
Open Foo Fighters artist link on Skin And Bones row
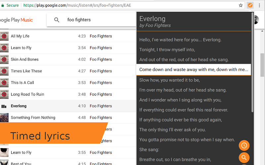pyautogui.click(x=101, y=59)
